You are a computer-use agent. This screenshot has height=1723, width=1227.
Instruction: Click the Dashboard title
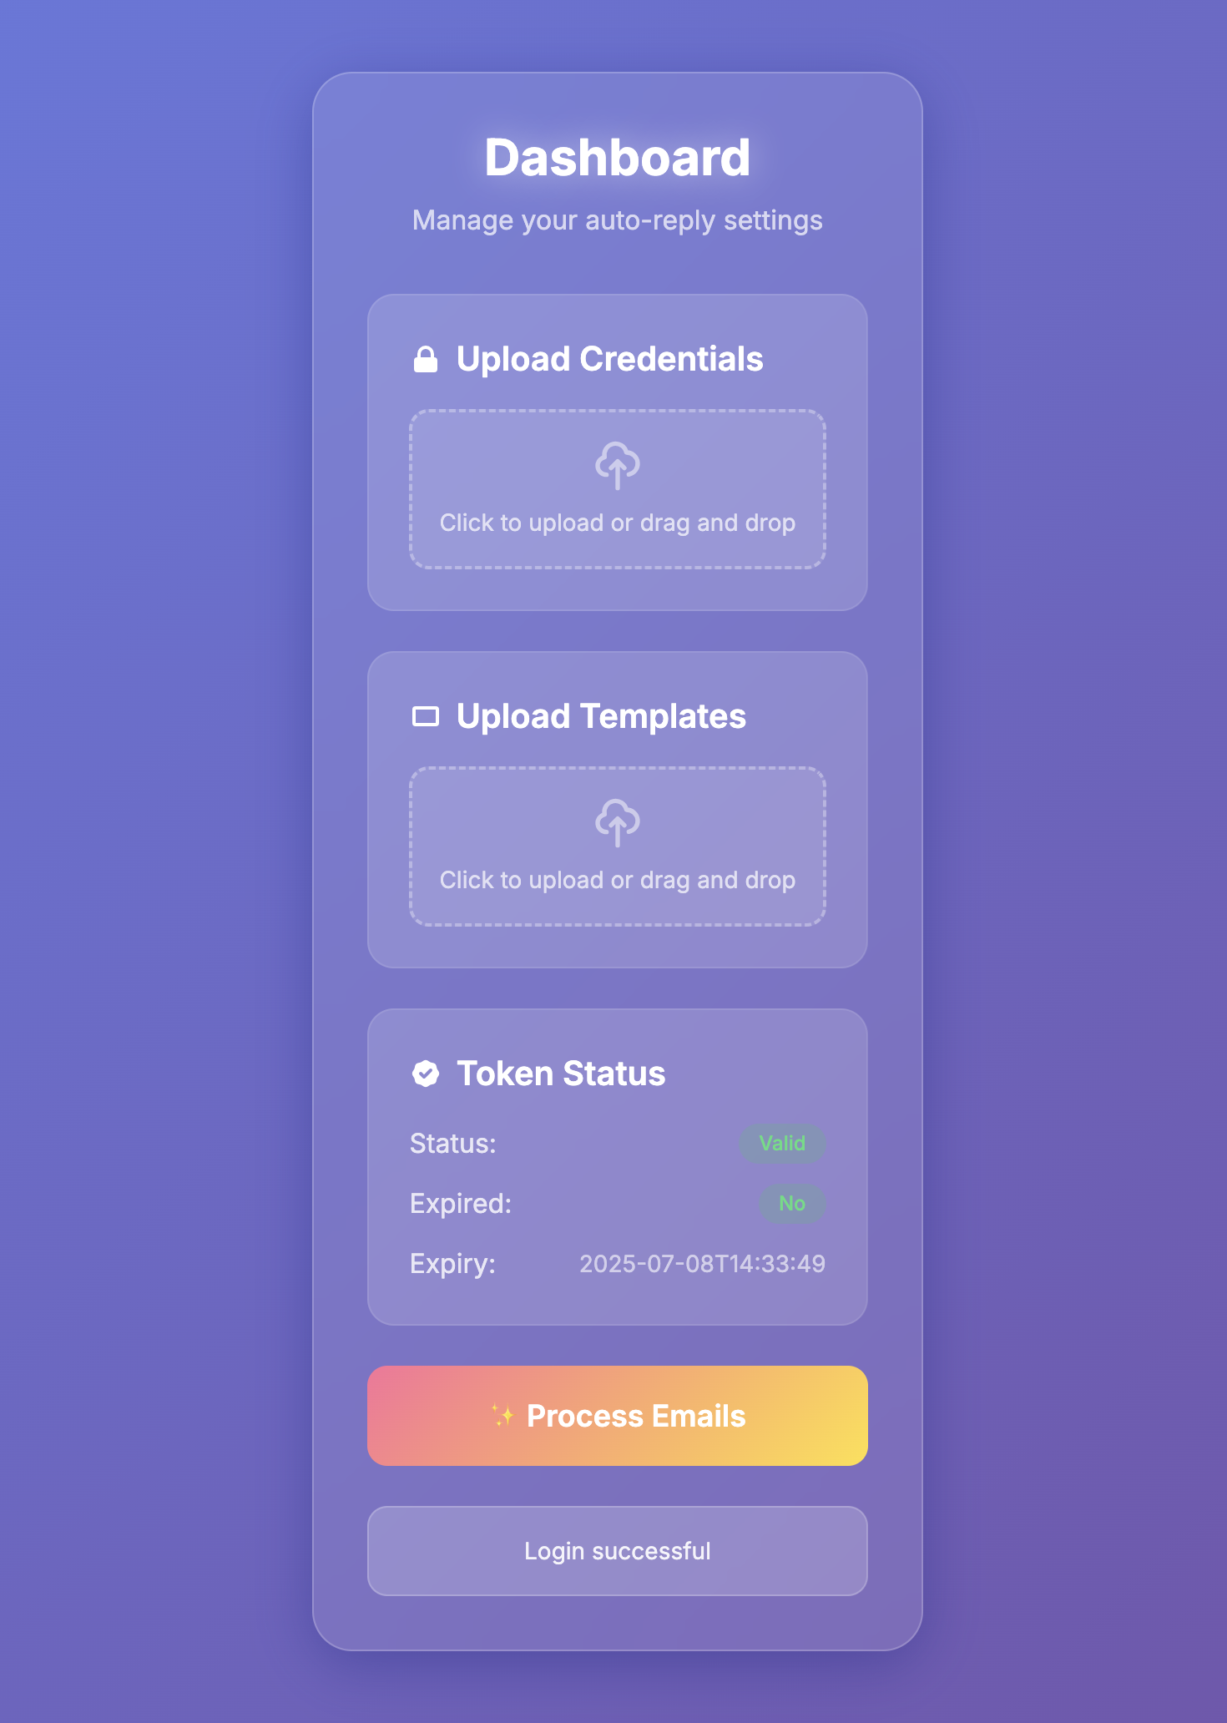pos(618,158)
